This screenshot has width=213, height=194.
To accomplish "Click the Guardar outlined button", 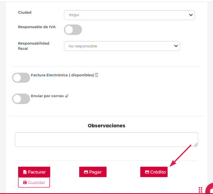I will pyautogui.click(x=34, y=182).
